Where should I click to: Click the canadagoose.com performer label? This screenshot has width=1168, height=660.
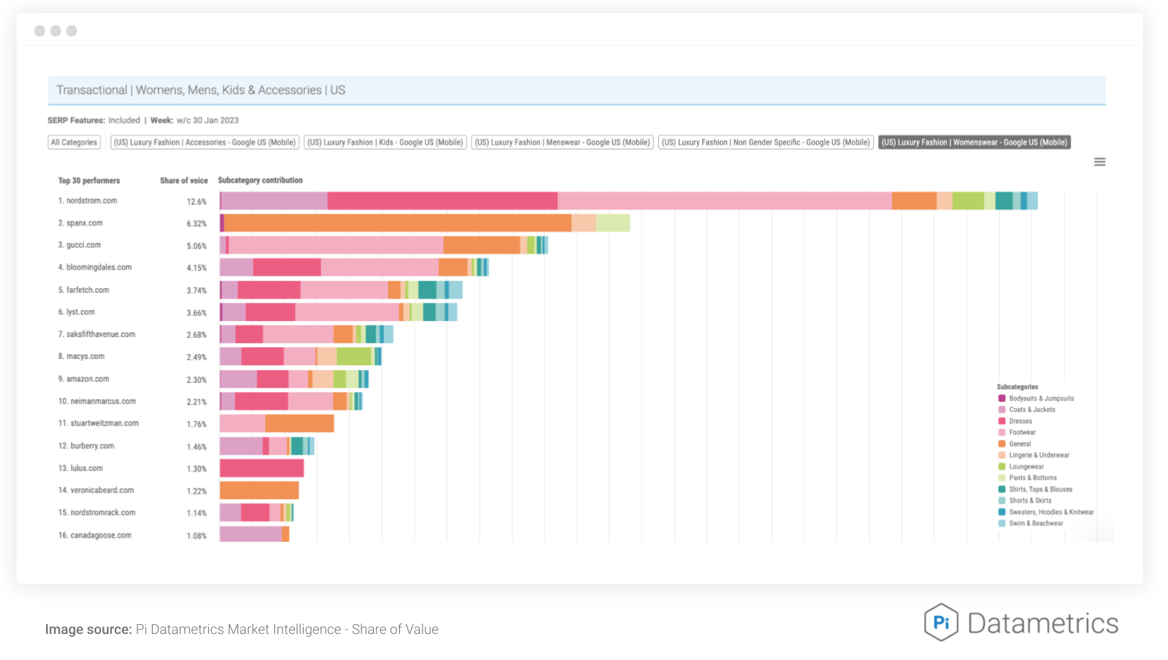pos(95,535)
